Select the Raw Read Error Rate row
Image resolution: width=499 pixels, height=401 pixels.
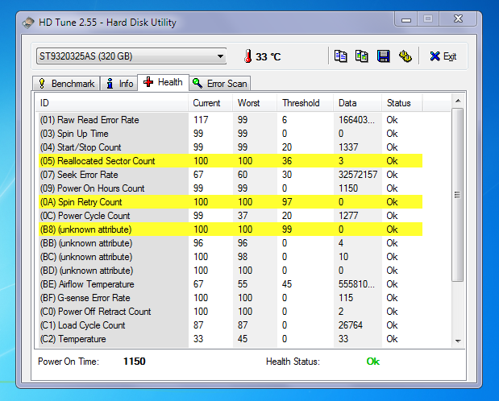231,120
